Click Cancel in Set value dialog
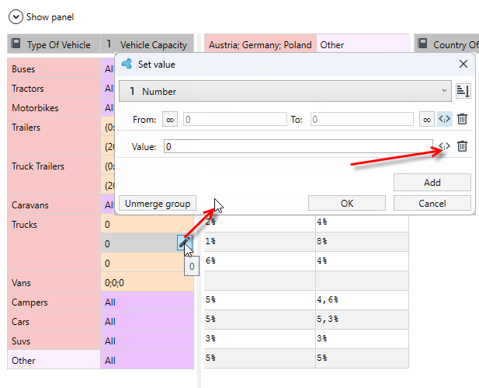The image size is (479, 388). [x=432, y=203]
